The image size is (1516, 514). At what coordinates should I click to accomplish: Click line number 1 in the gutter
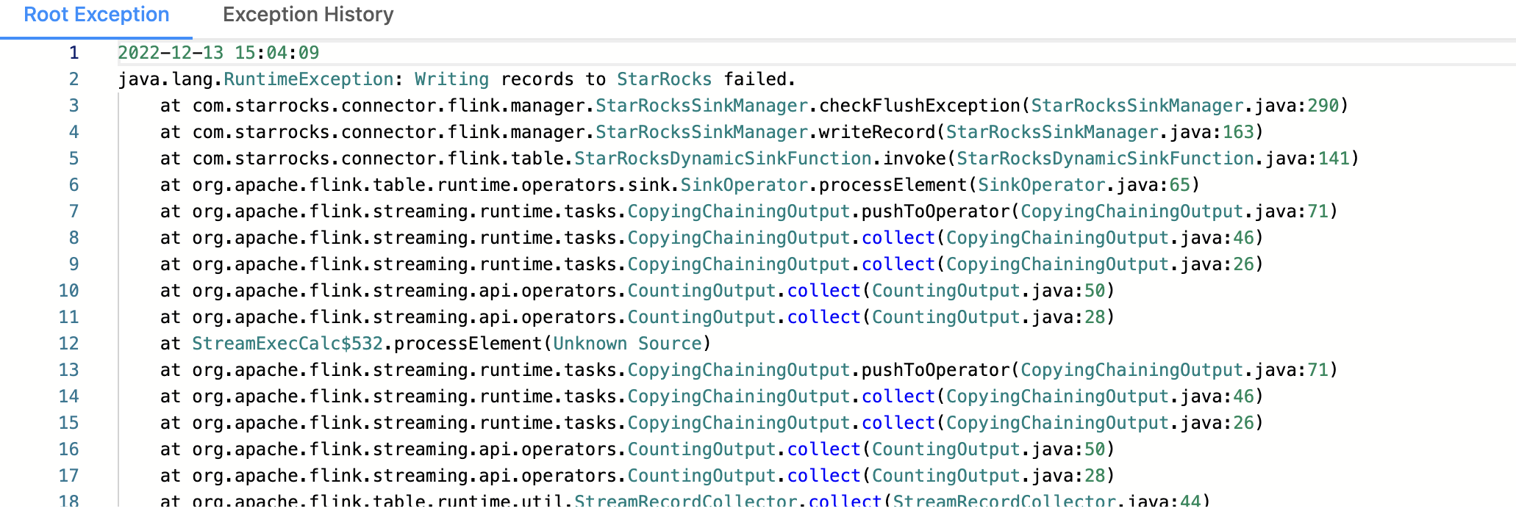click(74, 53)
